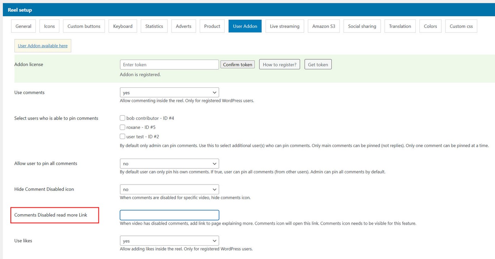The image size is (495, 259).
Task: Tick the user test ID #2 checkbox
Action: [122, 137]
